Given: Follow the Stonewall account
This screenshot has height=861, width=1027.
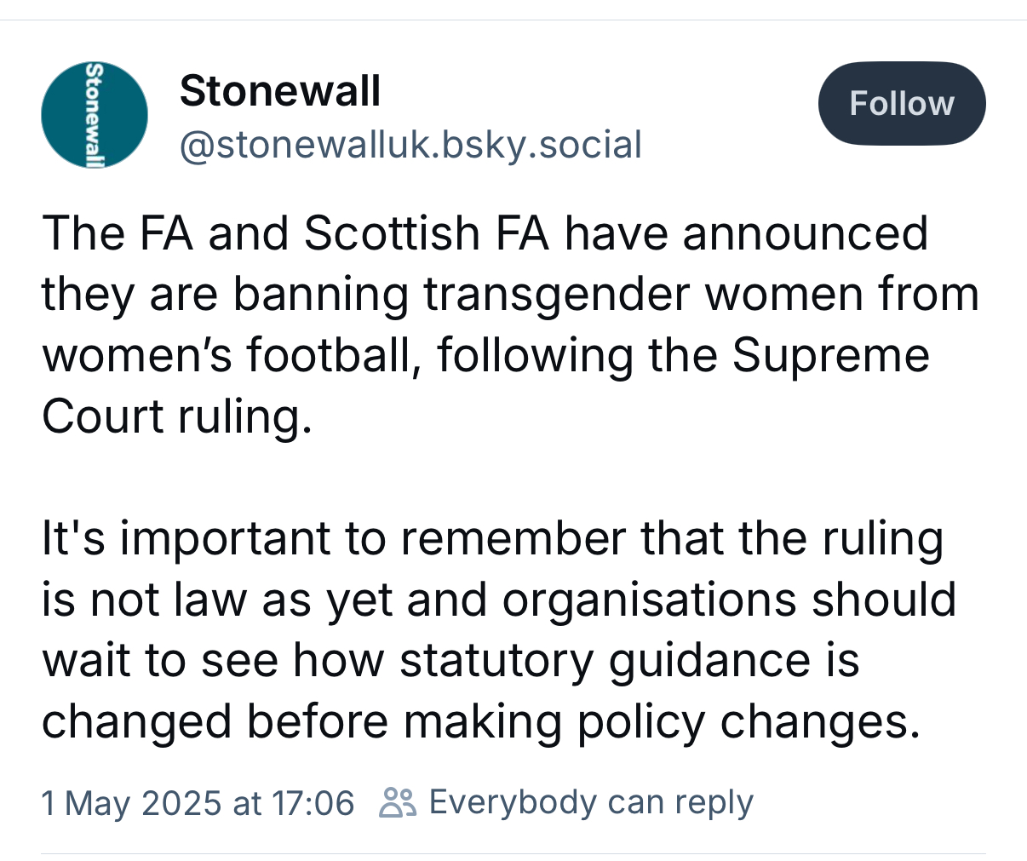Looking at the screenshot, I should click(902, 104).
